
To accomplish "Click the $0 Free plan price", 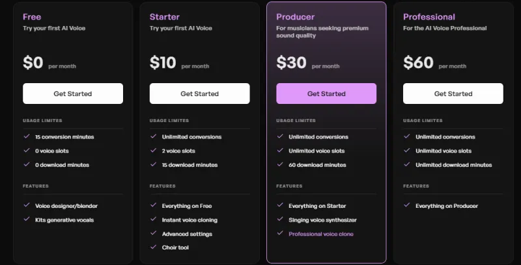I will point(33,62).
